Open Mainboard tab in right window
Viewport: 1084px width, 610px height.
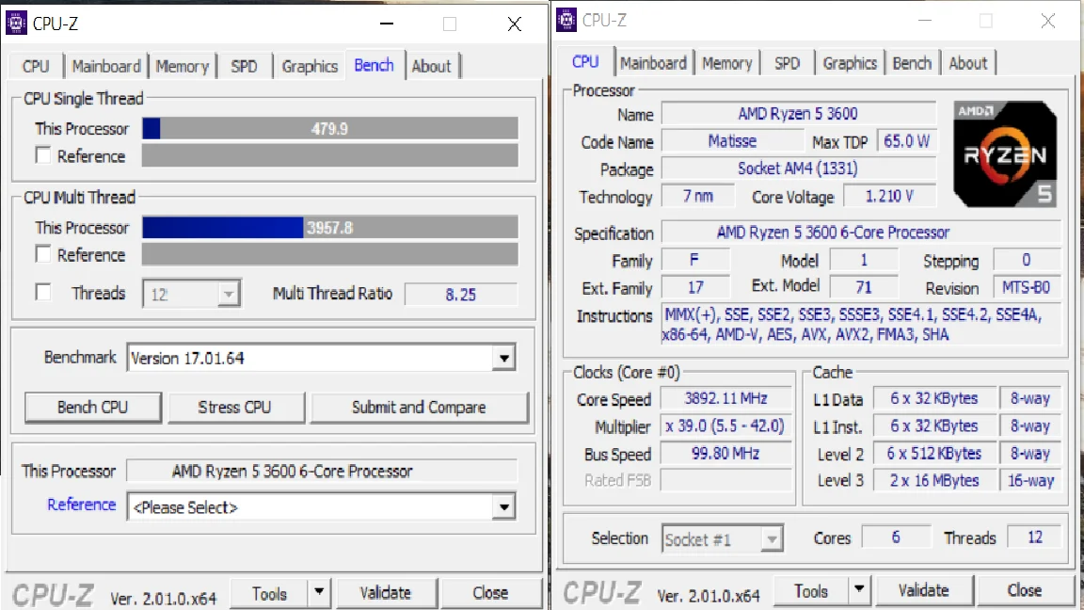coord(653,63)
